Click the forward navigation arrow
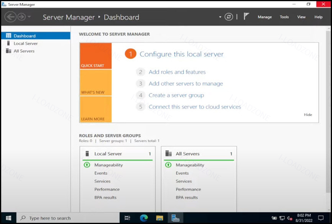 (22, 17)
